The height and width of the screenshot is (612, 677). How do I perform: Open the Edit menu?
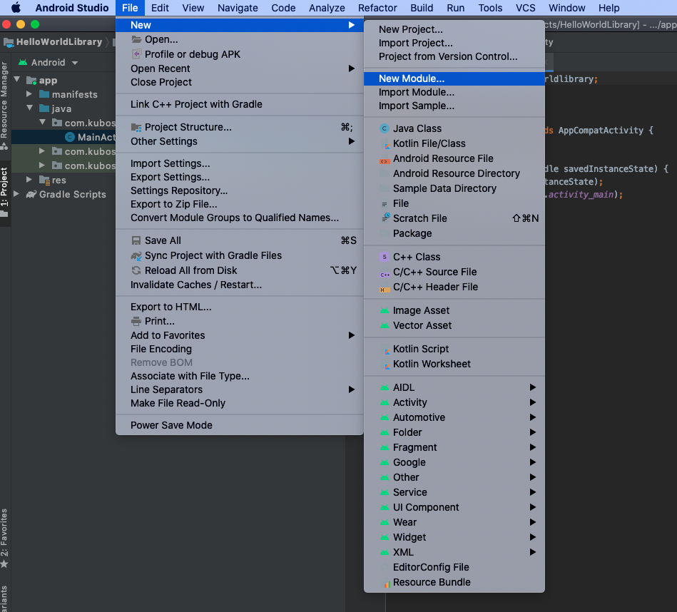160,8
